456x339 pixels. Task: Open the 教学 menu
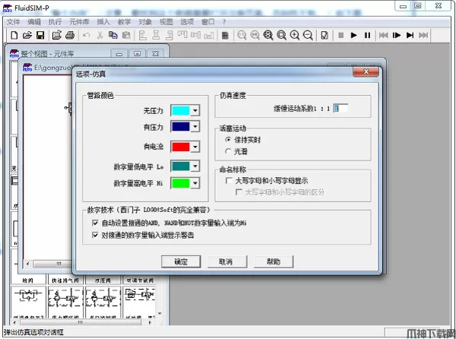coord(124,22)
